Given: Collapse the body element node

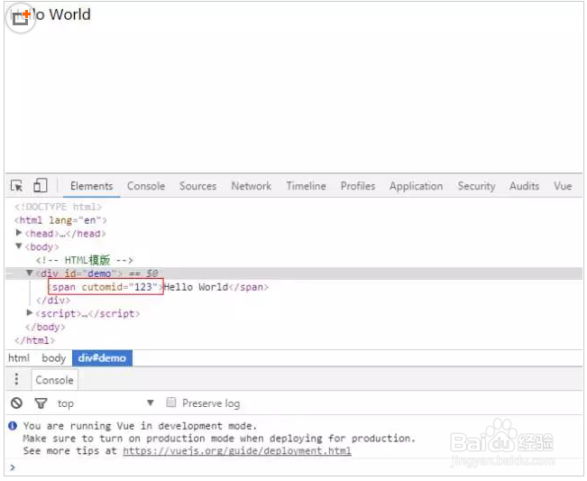Looking at the screenshot, I should [18, 246].
